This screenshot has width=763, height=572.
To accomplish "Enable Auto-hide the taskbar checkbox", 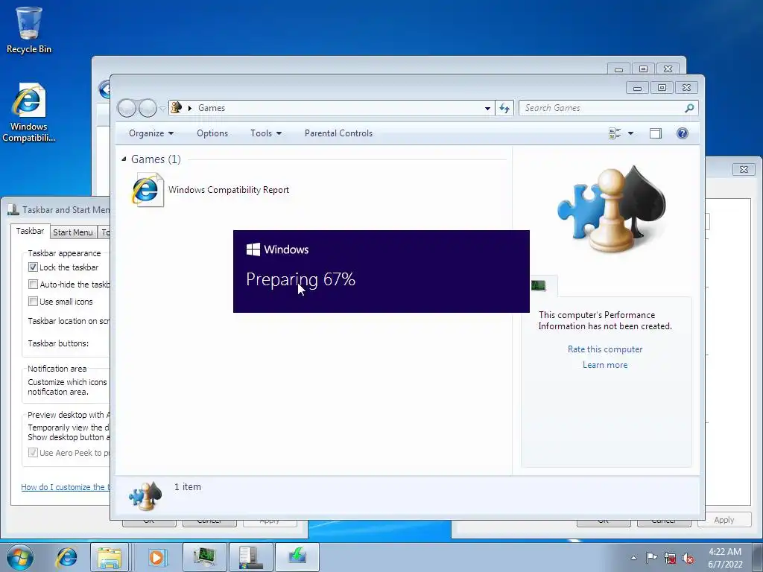I will (33, 284).
